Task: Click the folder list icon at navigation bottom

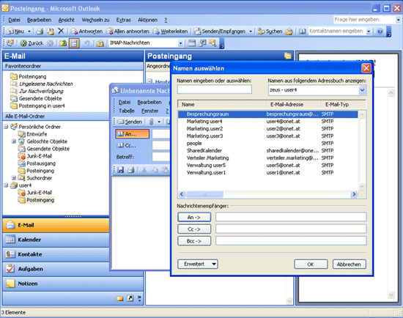Action: coord(119,298)
